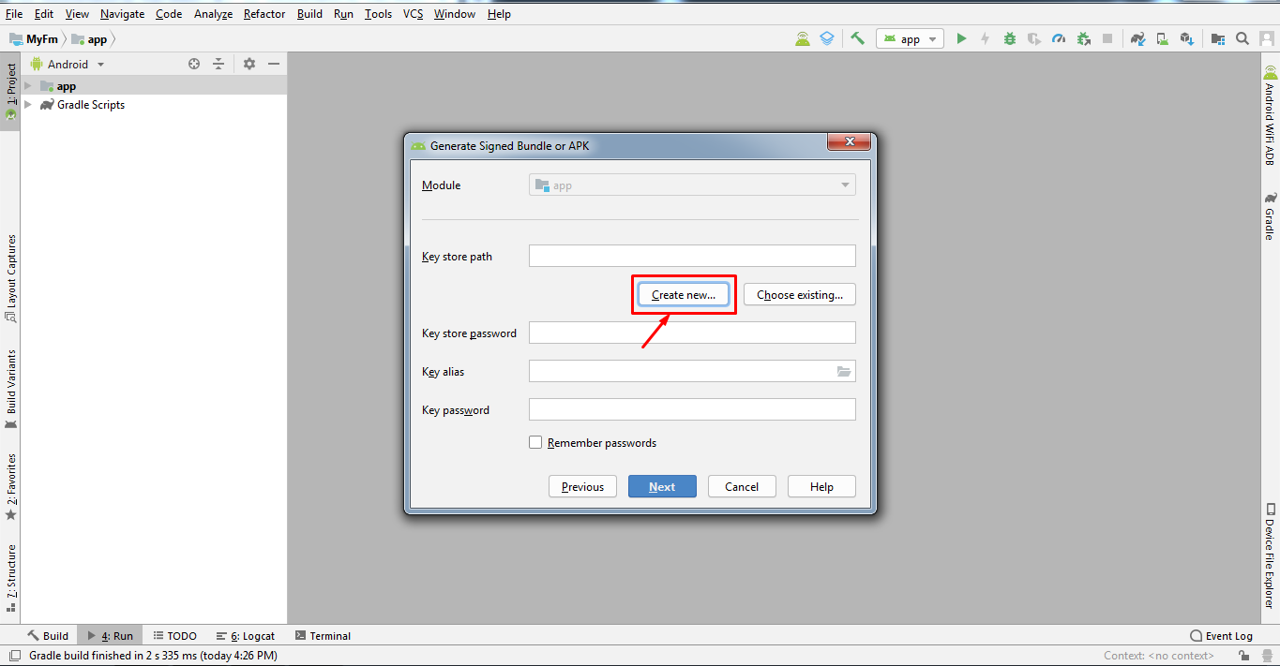Open the Android profiler gauge icon
Screen dimensions: 1280x666
click(x=1059, y=38)
